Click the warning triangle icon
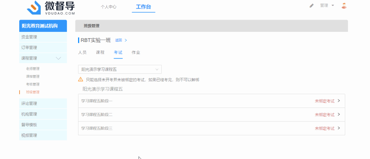The height and width of the screenshot is (159, 370). (x=80, y=79)
